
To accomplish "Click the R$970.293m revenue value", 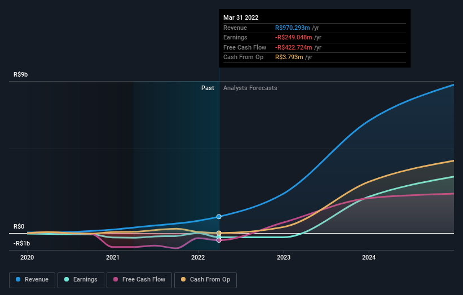I will pos(292,28).
